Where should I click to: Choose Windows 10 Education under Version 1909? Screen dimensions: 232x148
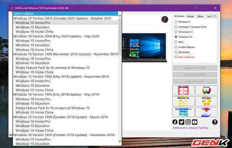coord(66,63)
